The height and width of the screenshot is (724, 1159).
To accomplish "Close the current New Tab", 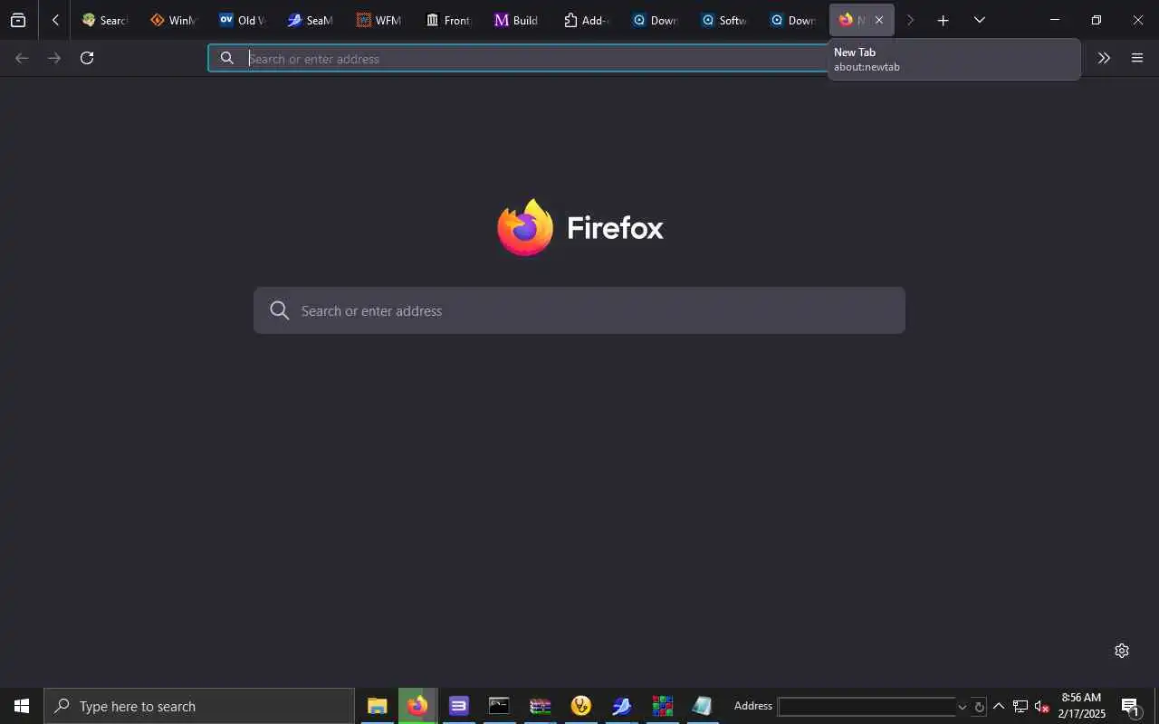I will click(878, 20).
